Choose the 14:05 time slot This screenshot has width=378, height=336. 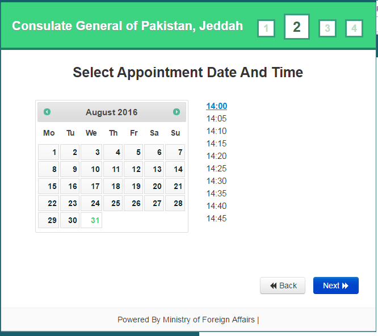pyautogui.click(x=216, y=119)
